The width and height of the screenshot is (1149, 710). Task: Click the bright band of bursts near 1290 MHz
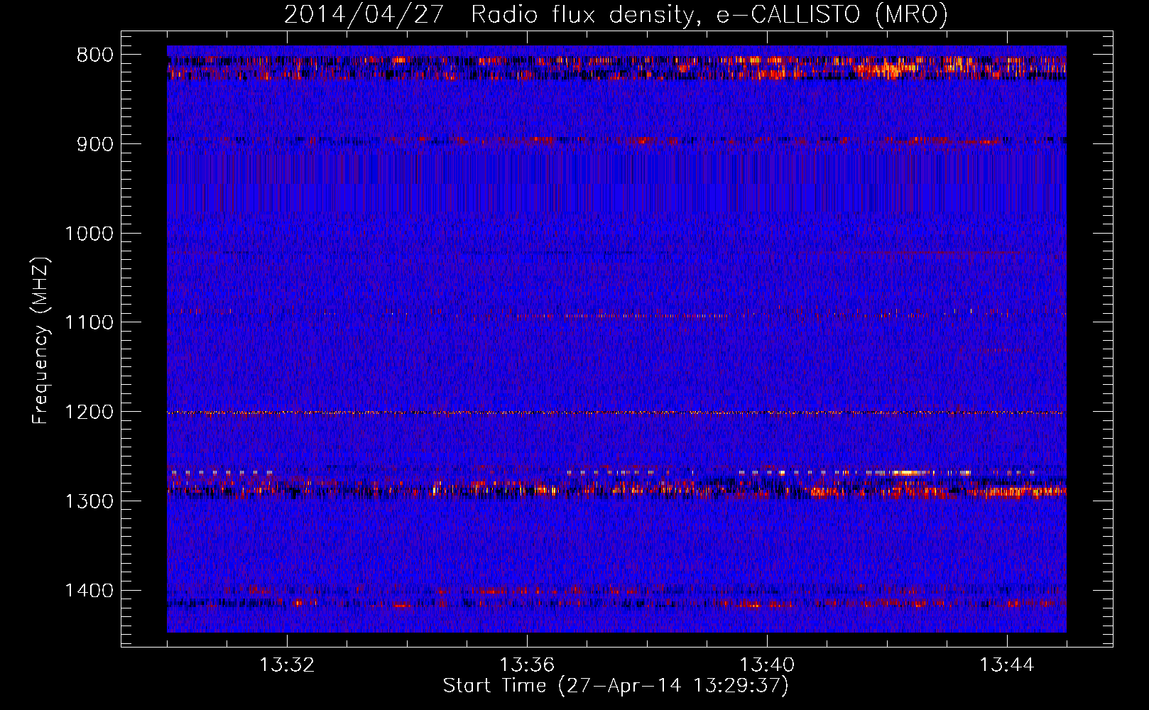click(616, 489)
